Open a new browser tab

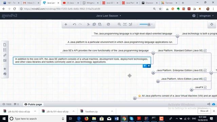(183, 3)
